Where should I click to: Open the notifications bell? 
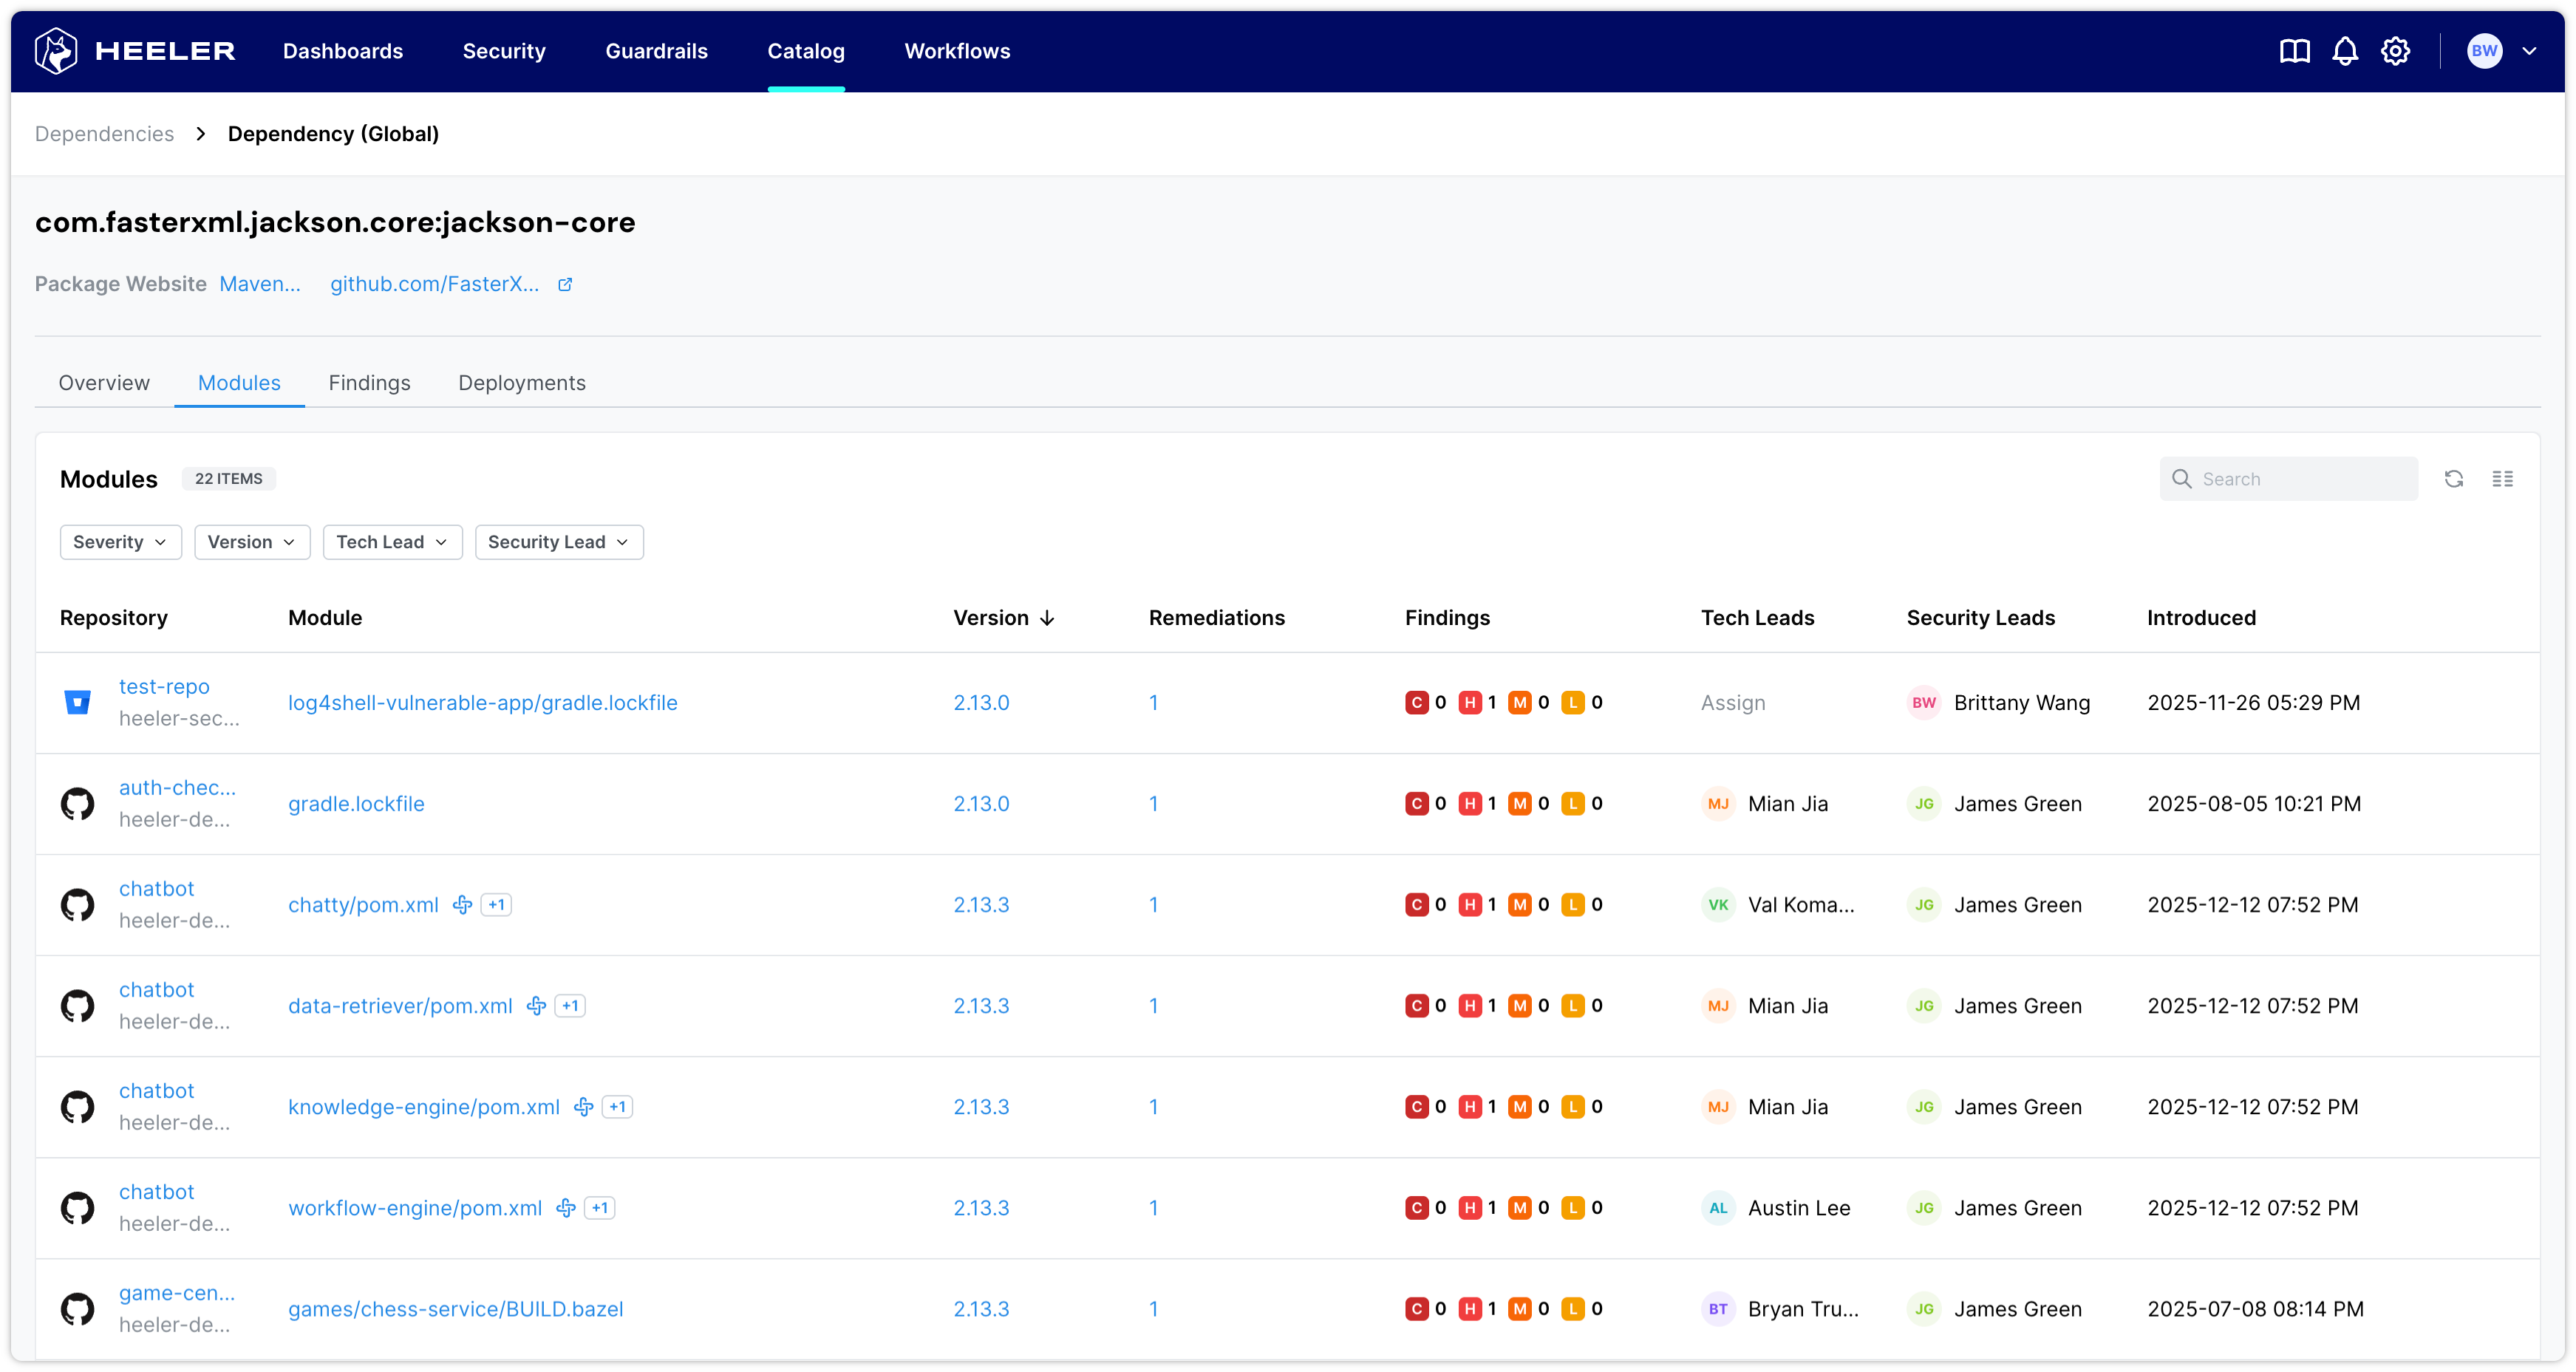pos(2345,51)
